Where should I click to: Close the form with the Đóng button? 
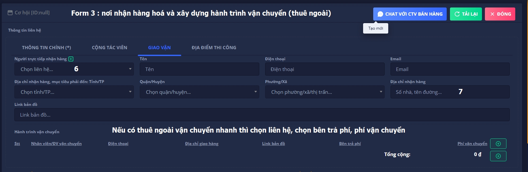[x=500, y=14]
